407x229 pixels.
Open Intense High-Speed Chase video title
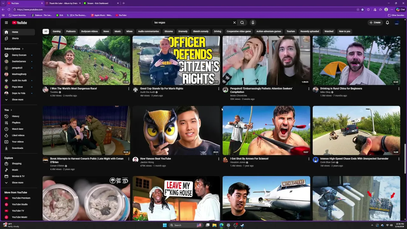click(354, 159)
